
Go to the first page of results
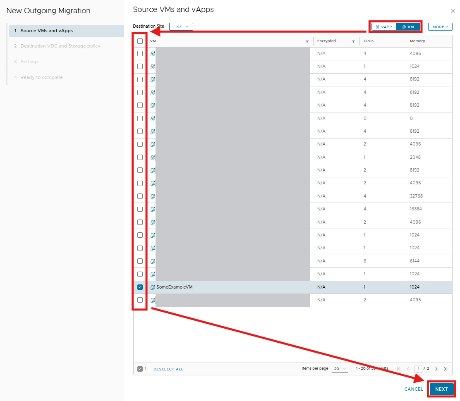click(398, 369)
